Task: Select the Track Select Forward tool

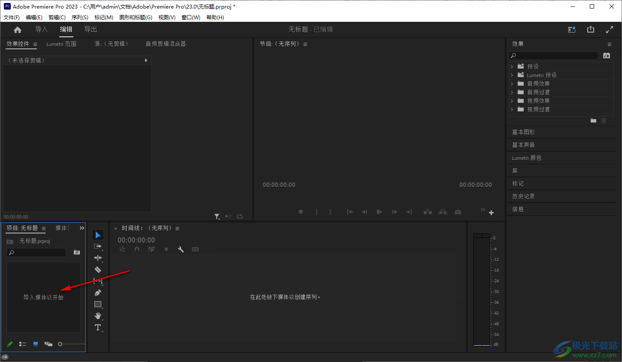Action: coord(98,246)
